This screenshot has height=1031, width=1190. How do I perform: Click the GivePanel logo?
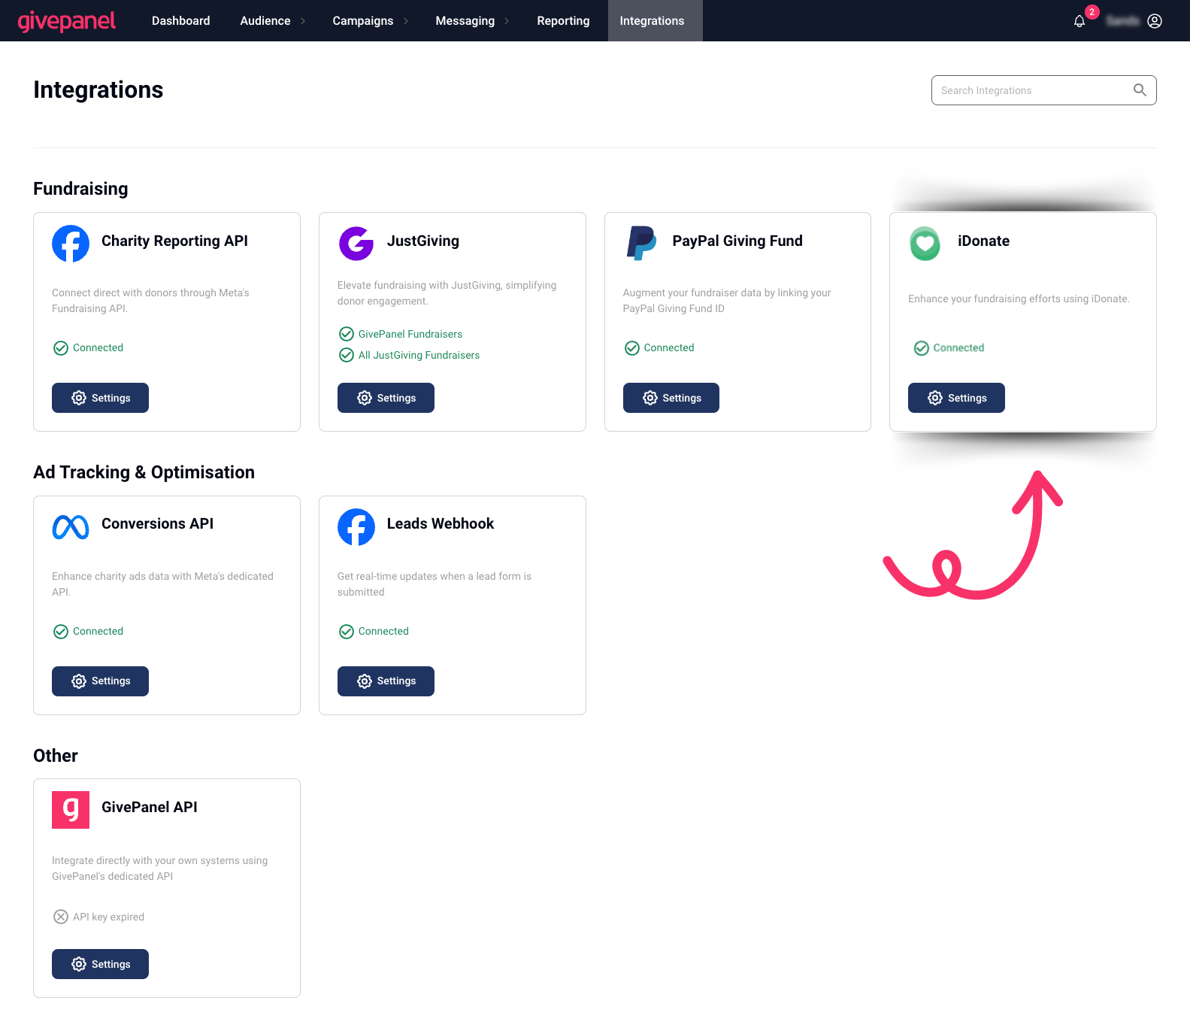tap(67, 21)
